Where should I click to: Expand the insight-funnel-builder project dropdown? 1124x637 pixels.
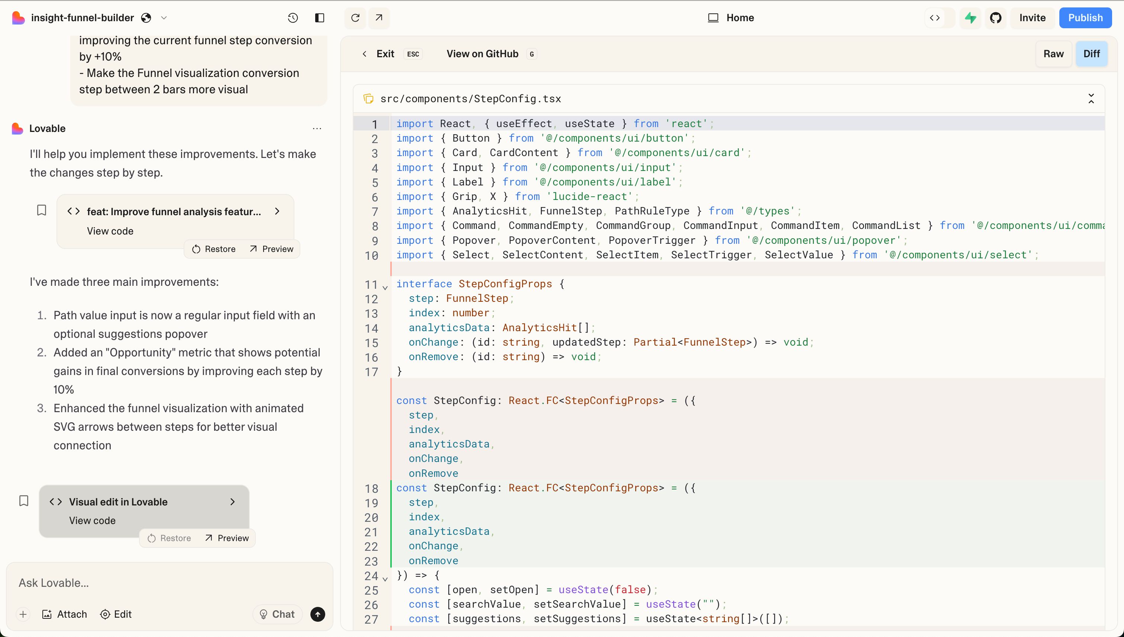click(x=164, y=18)
